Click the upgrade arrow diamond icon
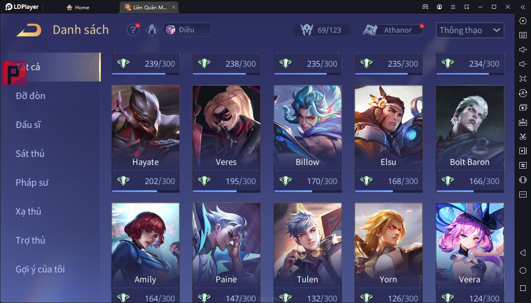 click(152, 30)
